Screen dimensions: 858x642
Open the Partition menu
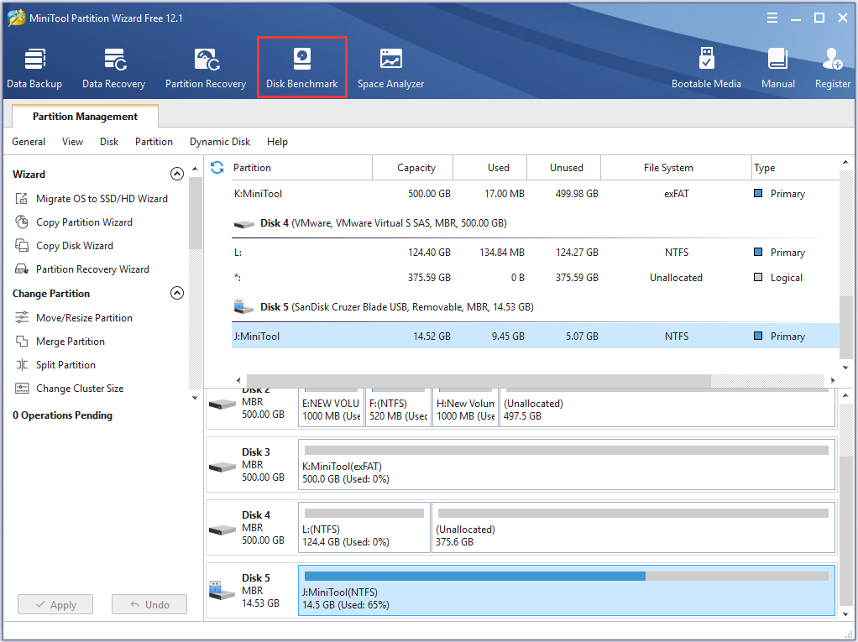[154, 142]
